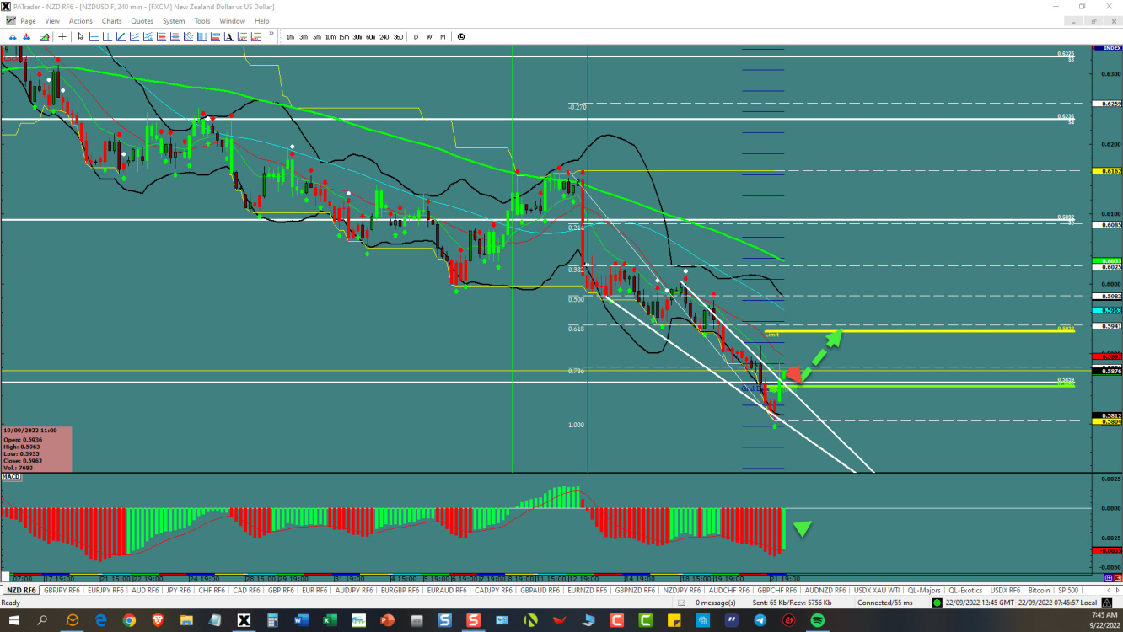This screenshot has width=1123, height=632.
Task: Open the Actions menu
Action: (x=80, y=20)
